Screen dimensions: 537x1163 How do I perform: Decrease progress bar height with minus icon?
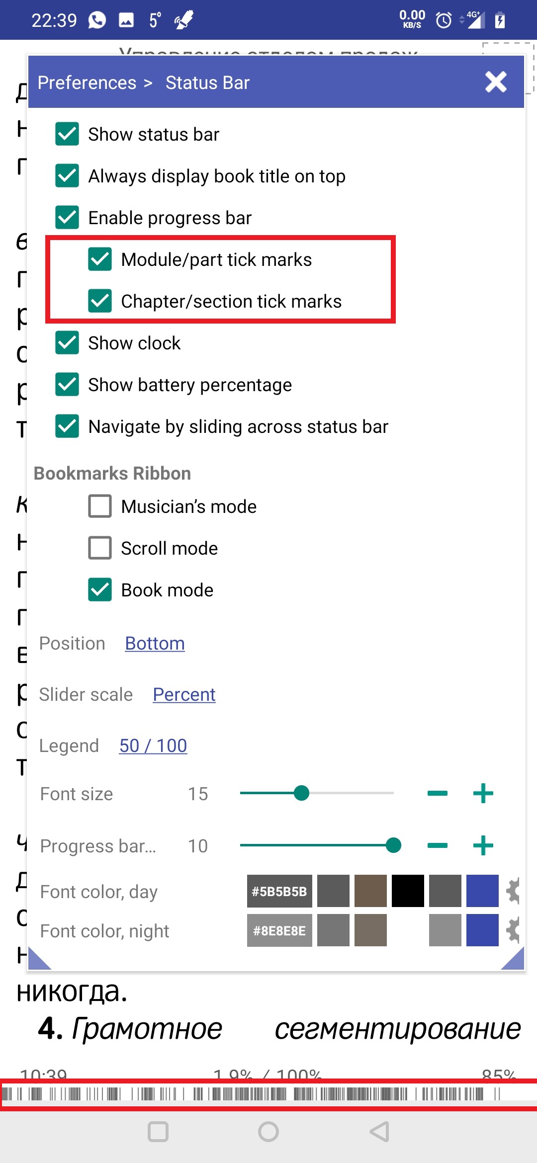click(437, 845)
